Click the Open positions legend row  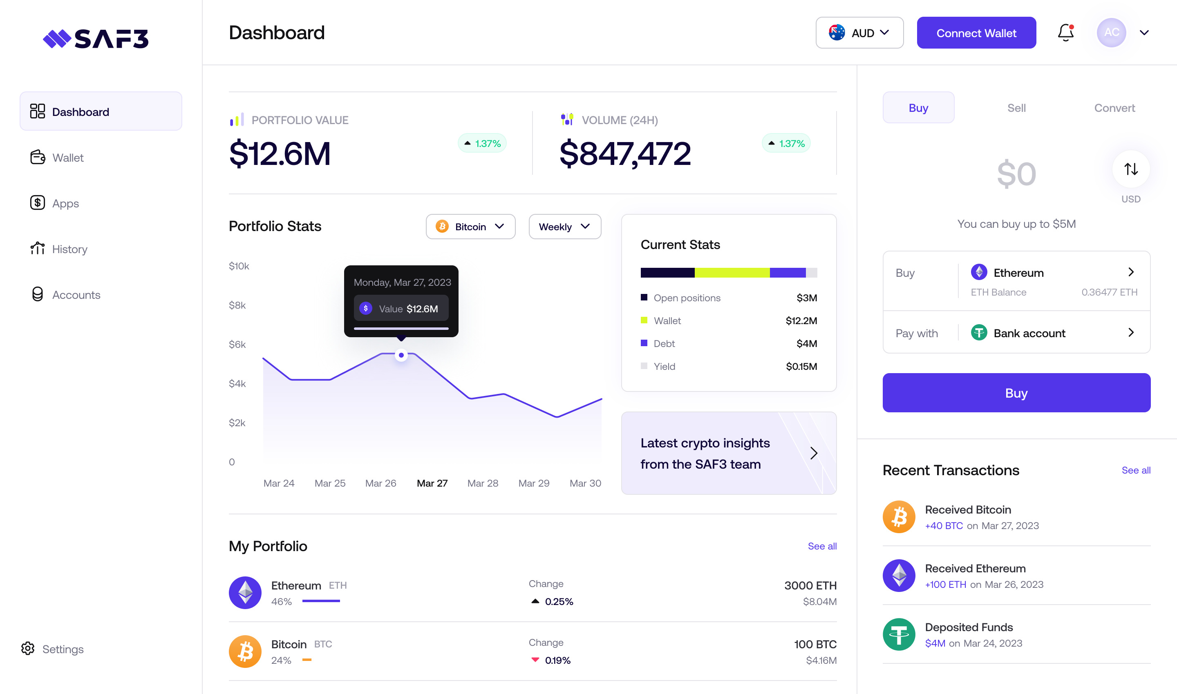pos(729,298)
